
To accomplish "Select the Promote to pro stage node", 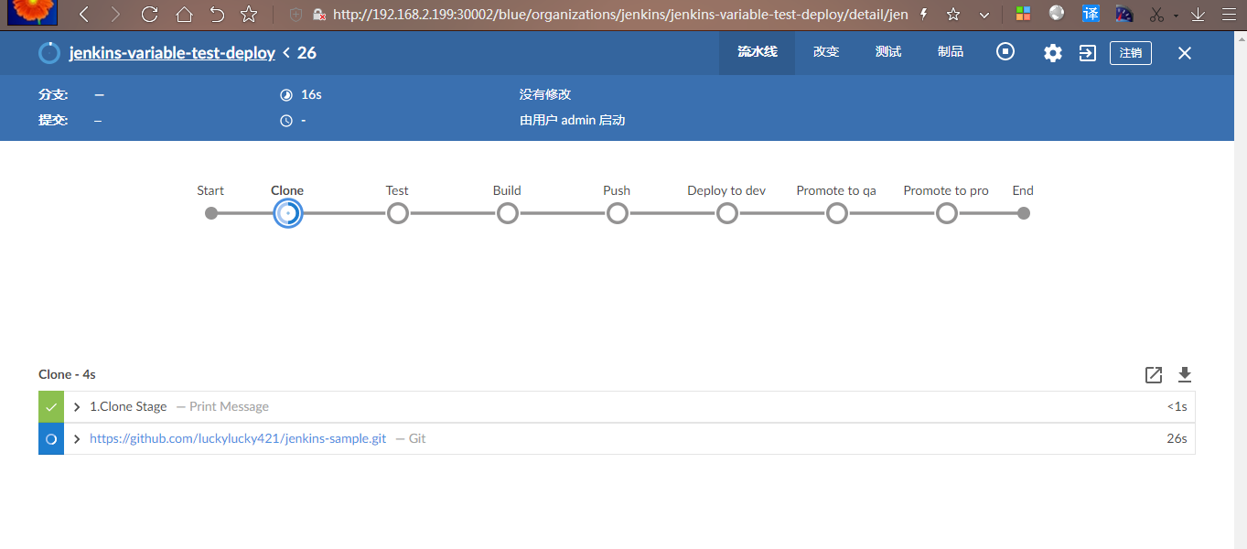I will click(x=946, y=213).
